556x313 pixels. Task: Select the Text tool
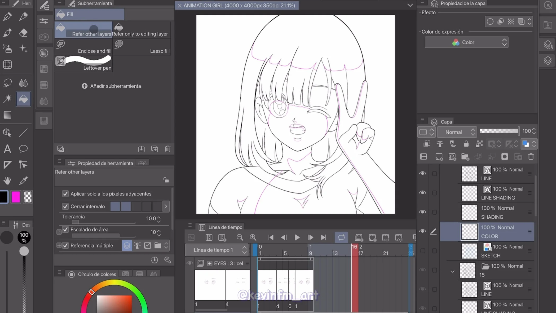[7, 149]
